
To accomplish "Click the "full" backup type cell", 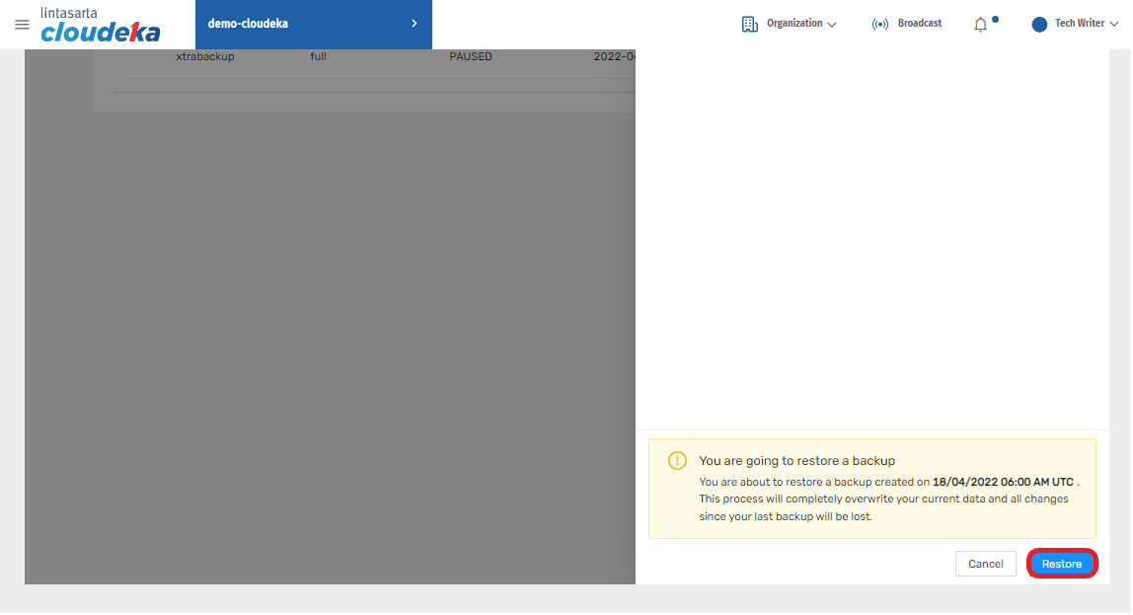I will 318,57.
